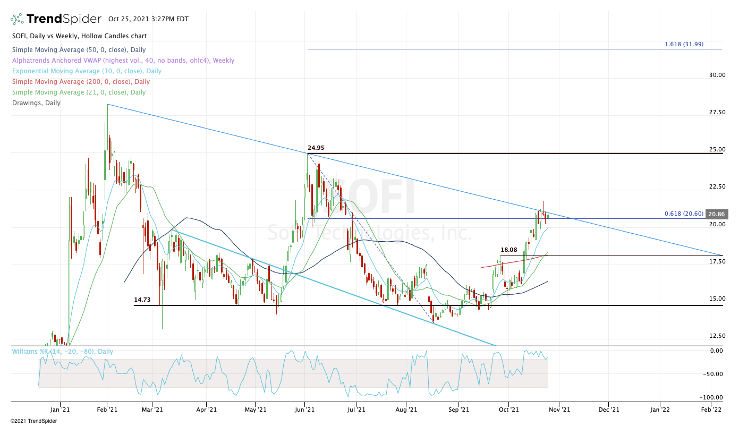This screenshot has height=426, width=739.
Task: Click the 0.00 Williams %R axis value
Action: pos(716,351)
